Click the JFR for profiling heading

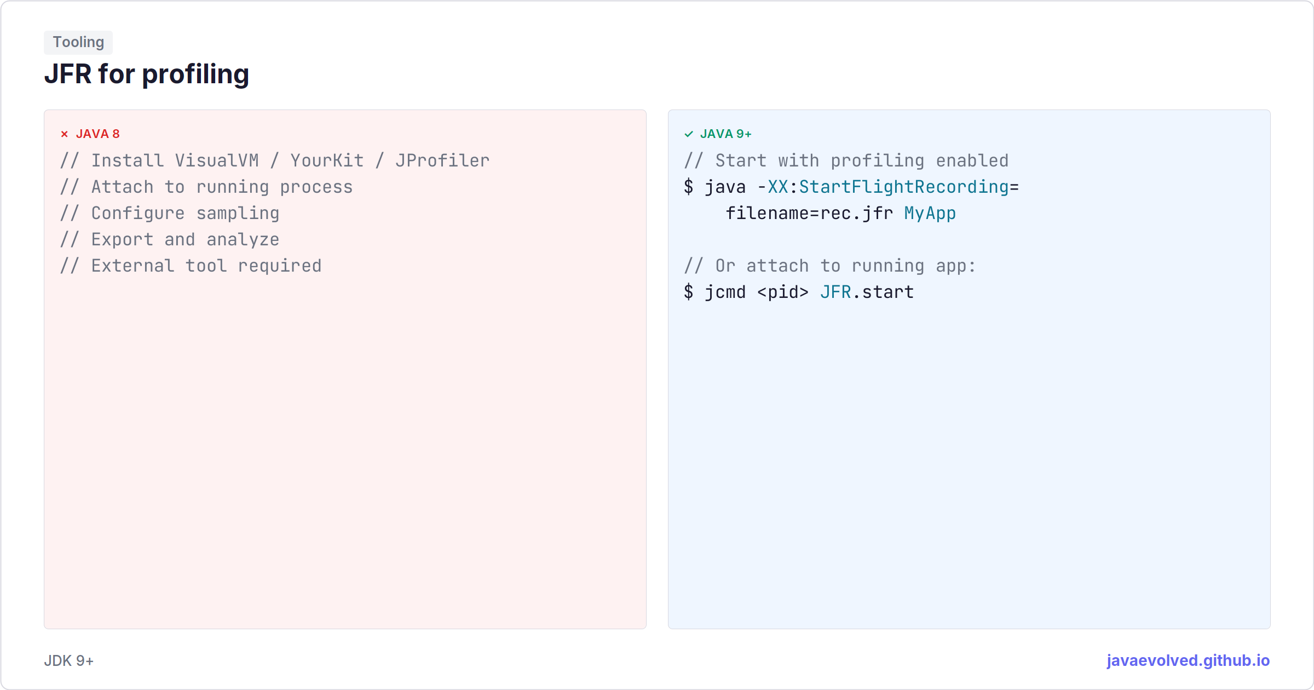coord(147,74)
